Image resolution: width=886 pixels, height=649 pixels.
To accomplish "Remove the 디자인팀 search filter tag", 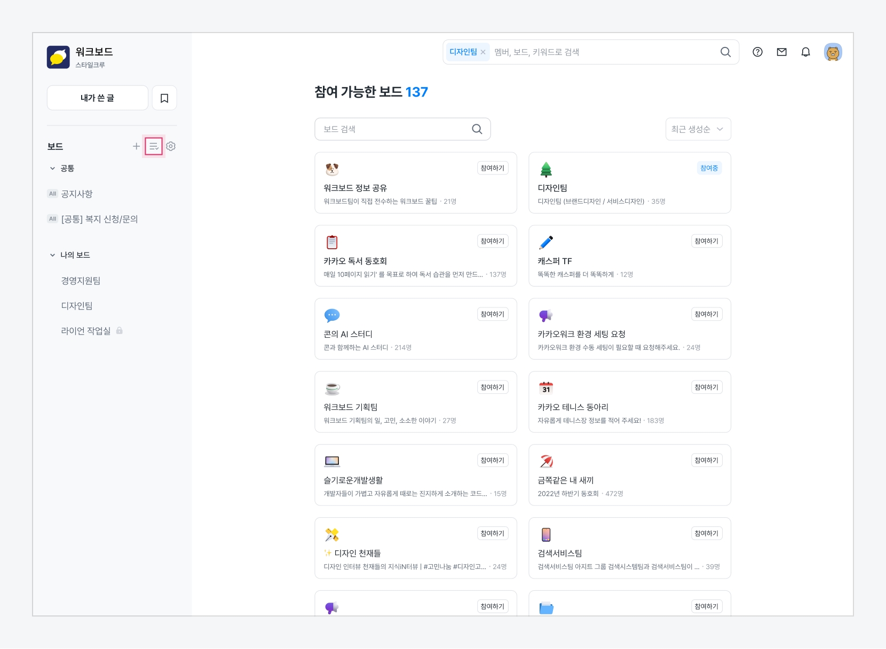I will coord(483,52).
